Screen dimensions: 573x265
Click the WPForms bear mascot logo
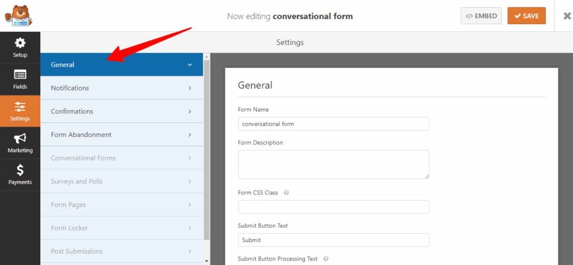tap(18, 16)
